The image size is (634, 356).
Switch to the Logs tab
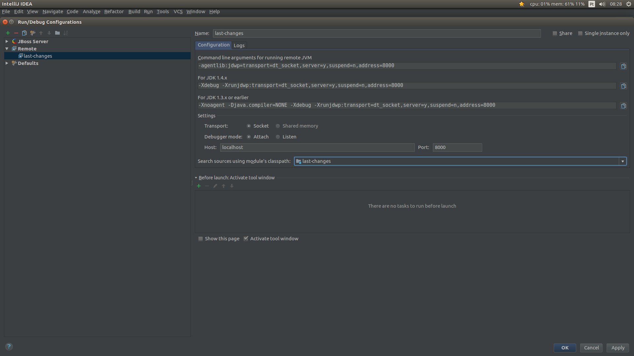coord(239,45)
